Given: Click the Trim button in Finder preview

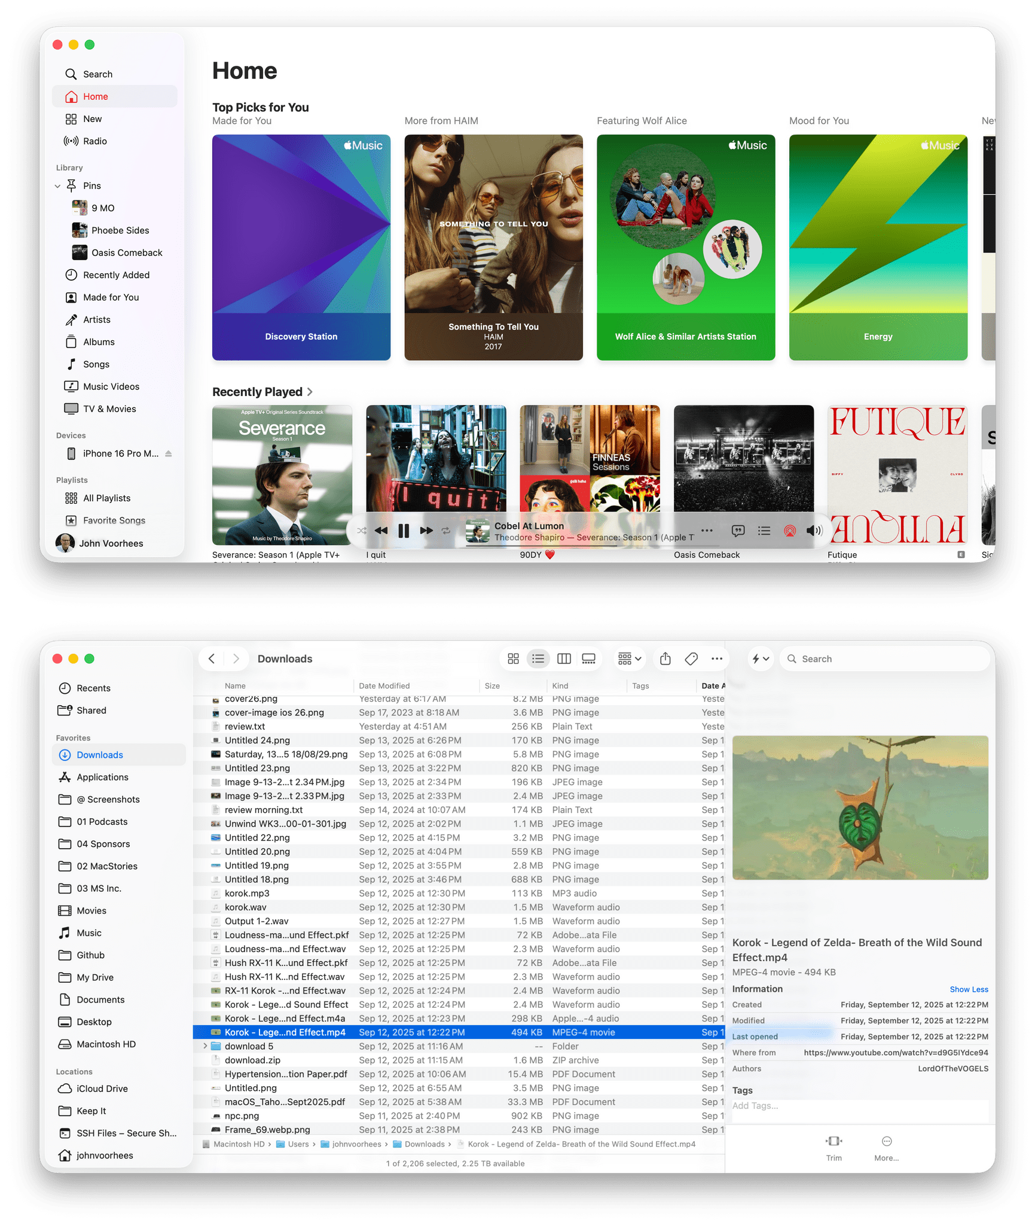Looking at the screenshot, I should [x=834, y=1148].
